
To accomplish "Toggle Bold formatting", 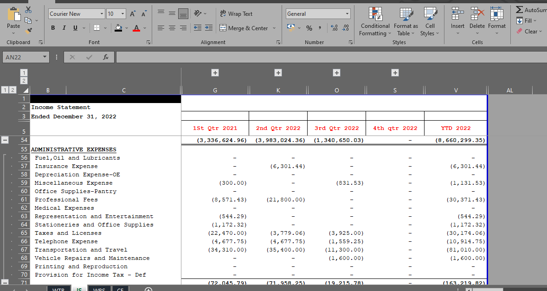I will [53, 27].
